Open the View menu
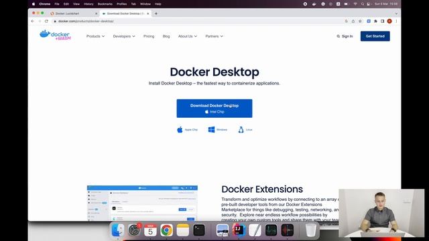Viewport: 429px width, 241px height. pos(76,4)
